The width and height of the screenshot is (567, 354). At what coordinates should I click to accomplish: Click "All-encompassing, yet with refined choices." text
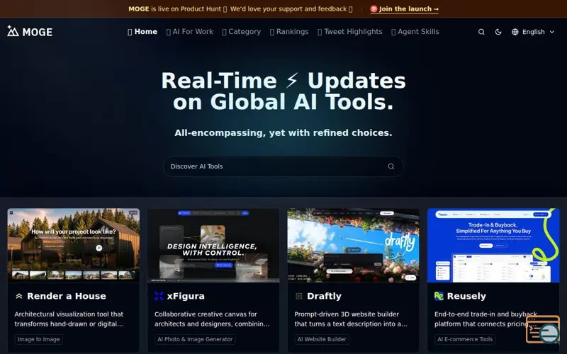(x=283, y=133)
